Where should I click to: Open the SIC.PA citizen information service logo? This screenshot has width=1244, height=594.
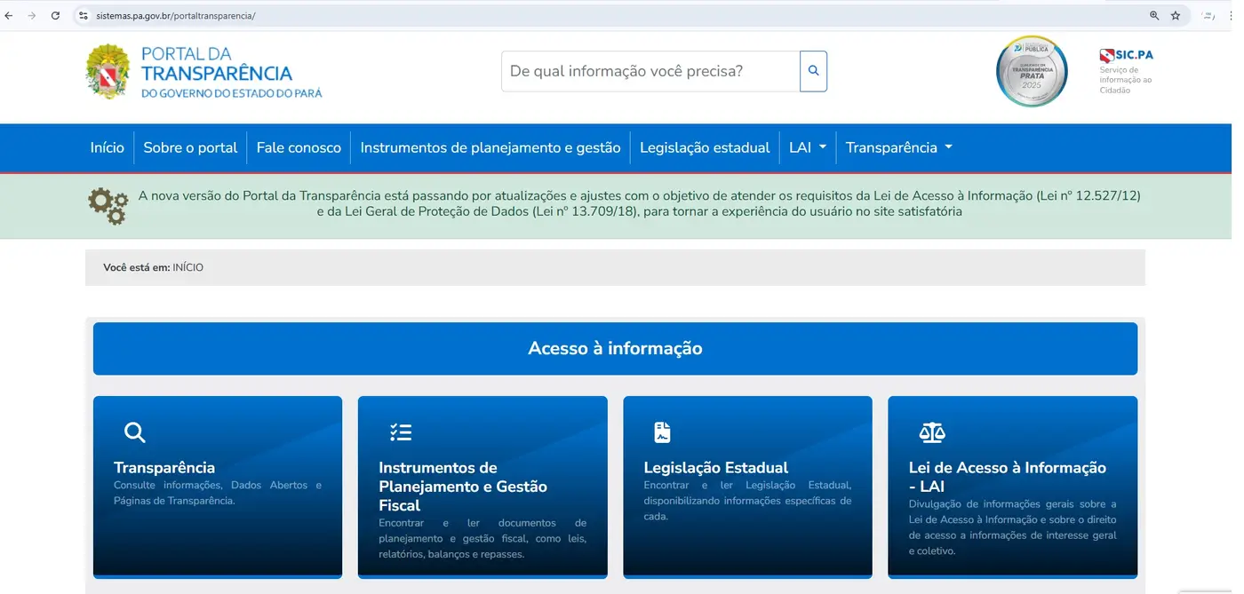1126,71
